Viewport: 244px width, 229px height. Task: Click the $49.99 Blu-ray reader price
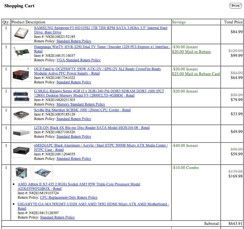coord(236,132)
